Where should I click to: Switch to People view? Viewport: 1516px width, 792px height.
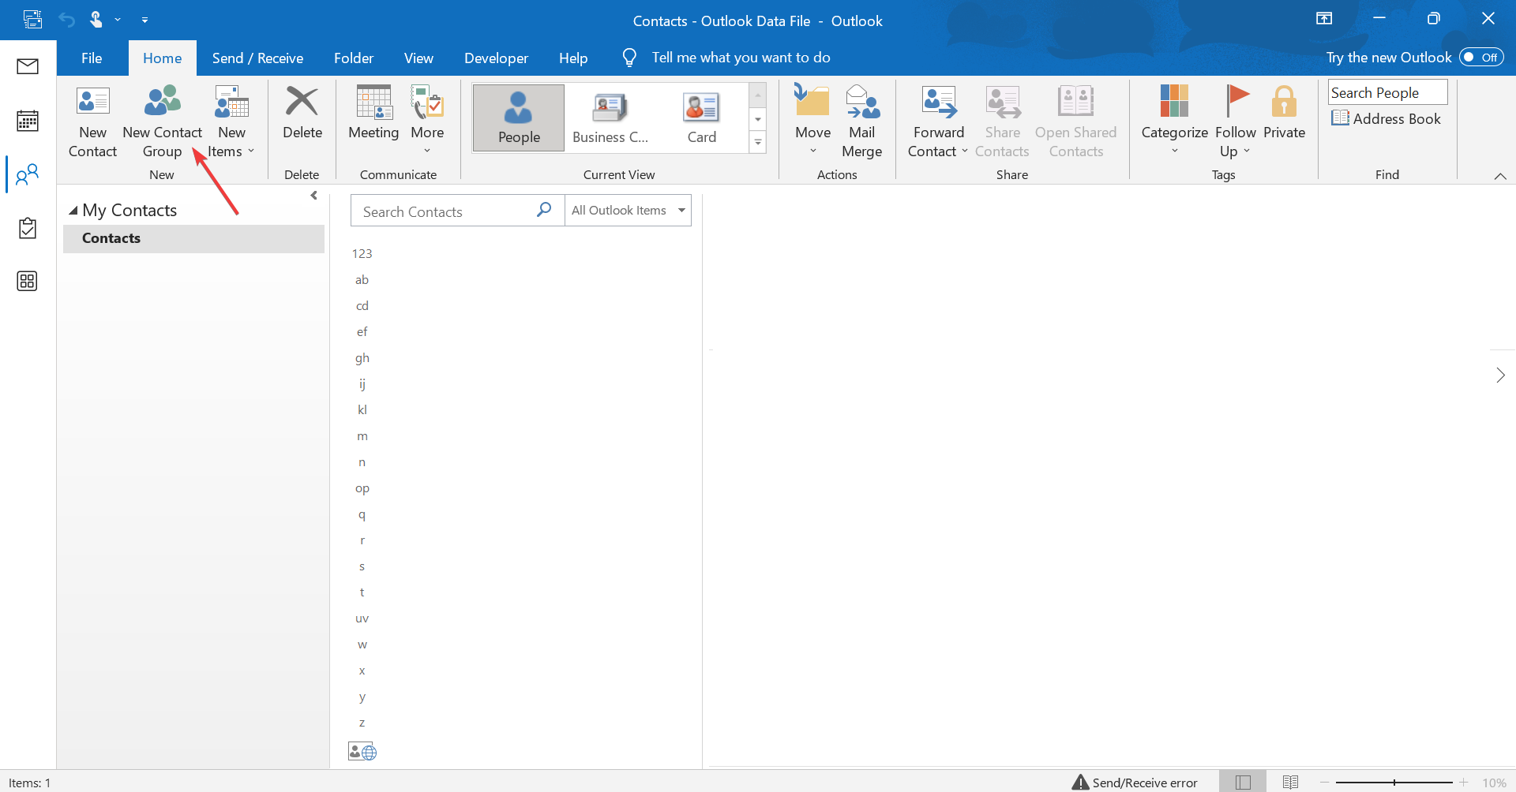tap(519, 118)
